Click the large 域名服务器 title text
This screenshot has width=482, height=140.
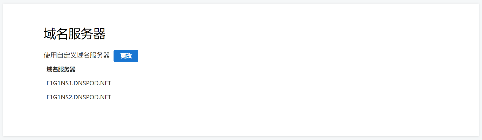point(74,34)
